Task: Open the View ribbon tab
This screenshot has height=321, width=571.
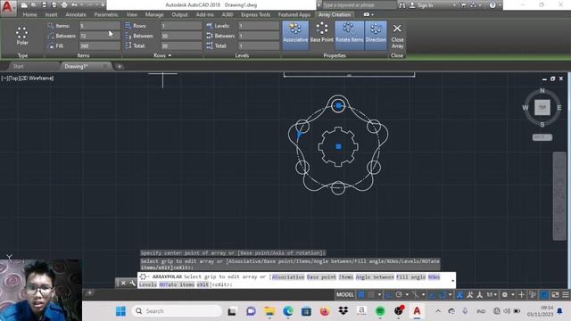Action: coord(131,14)
